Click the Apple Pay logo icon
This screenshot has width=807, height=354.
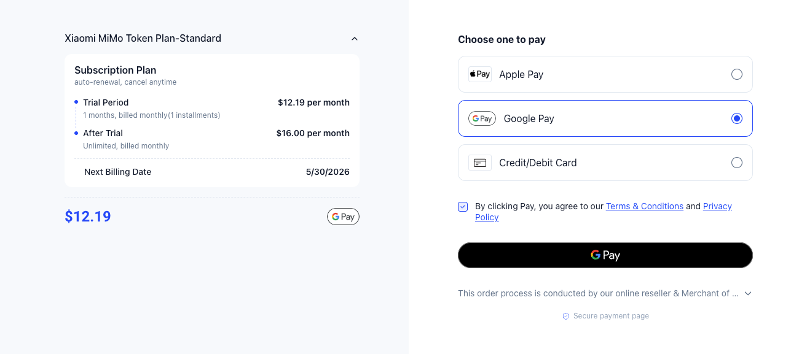480,74
